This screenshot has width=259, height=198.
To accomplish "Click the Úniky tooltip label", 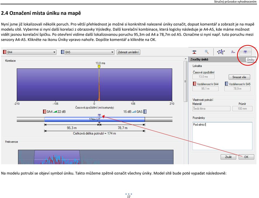I will coord(251,60).
